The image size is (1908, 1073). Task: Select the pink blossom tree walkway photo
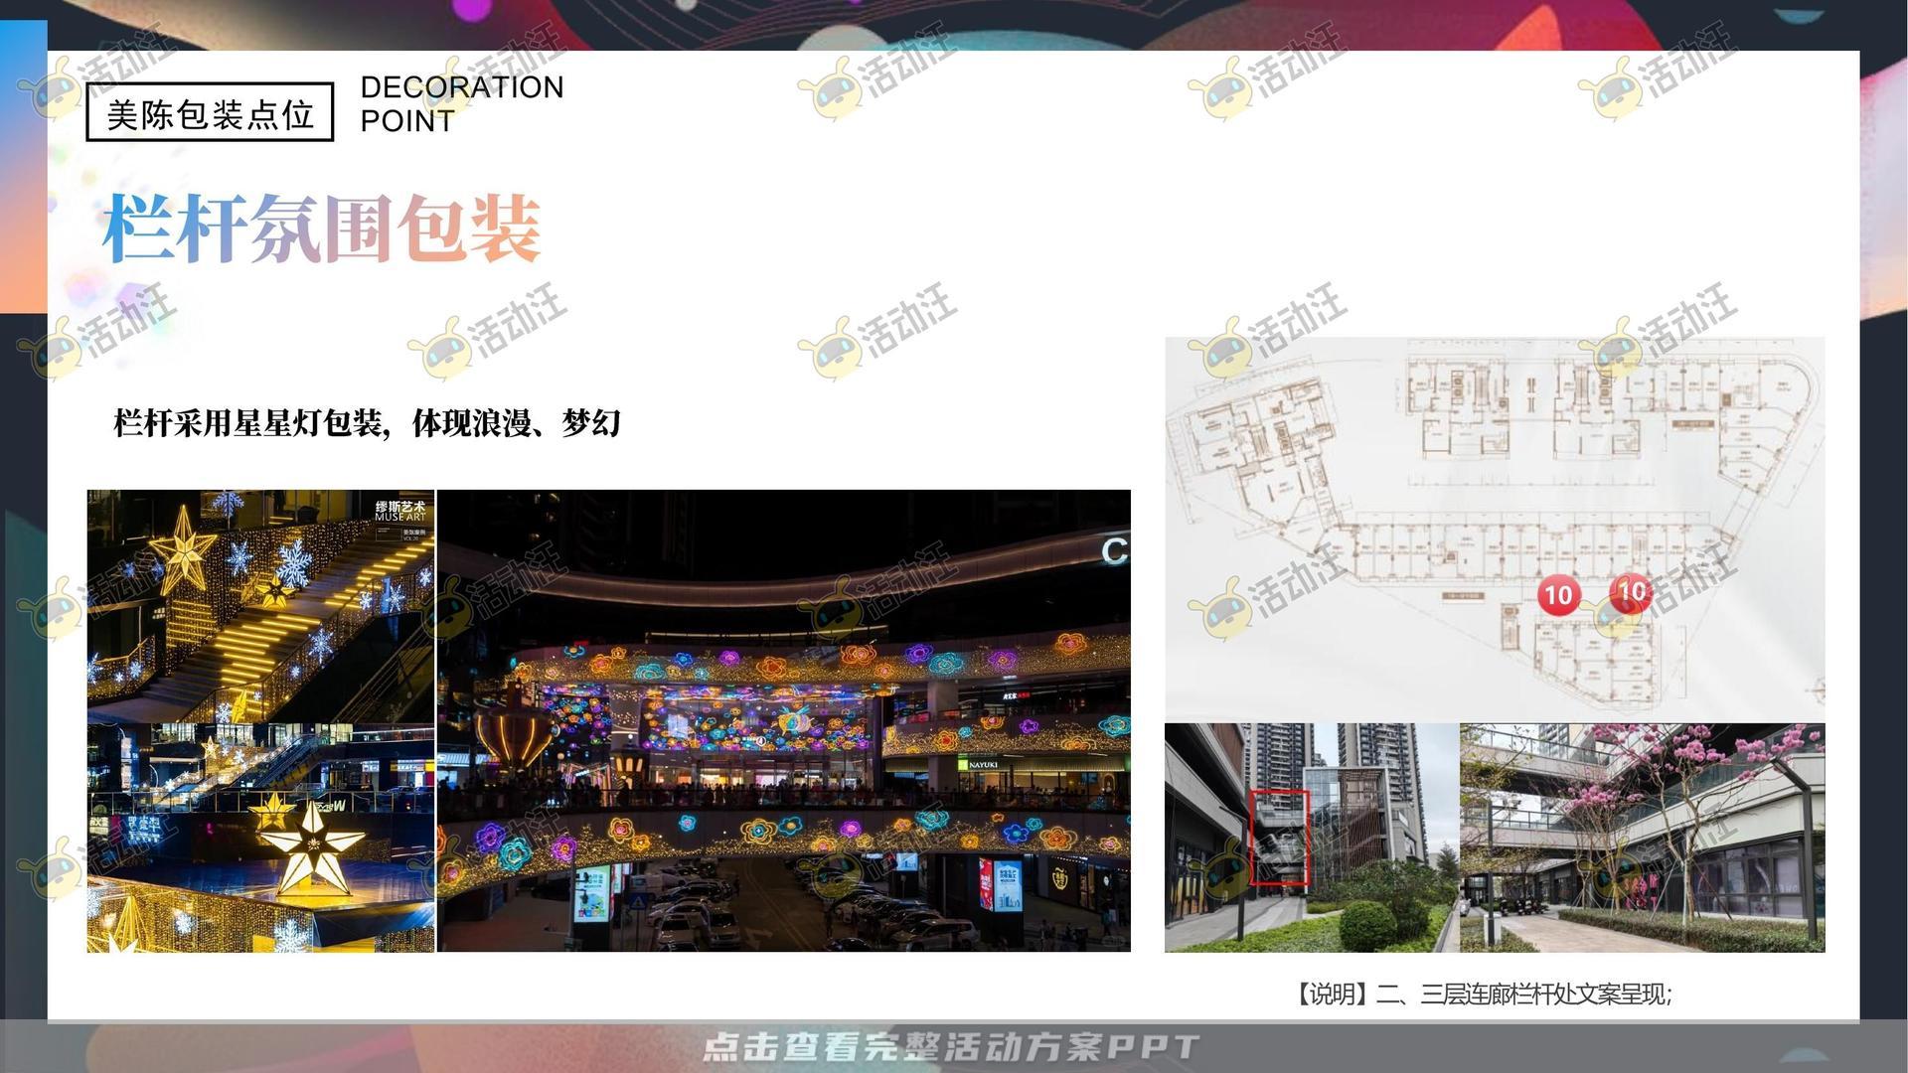point(1642,838)
